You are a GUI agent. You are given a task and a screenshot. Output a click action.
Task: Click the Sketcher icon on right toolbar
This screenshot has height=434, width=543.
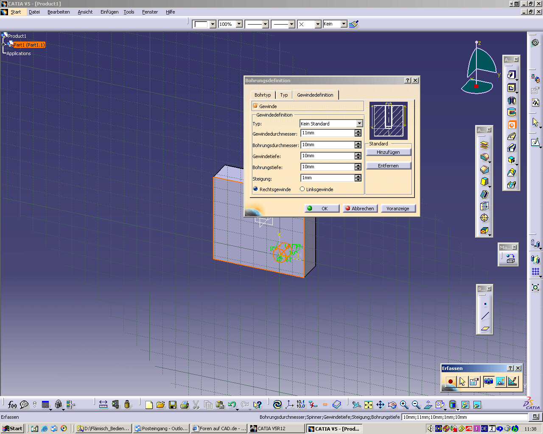536,142
